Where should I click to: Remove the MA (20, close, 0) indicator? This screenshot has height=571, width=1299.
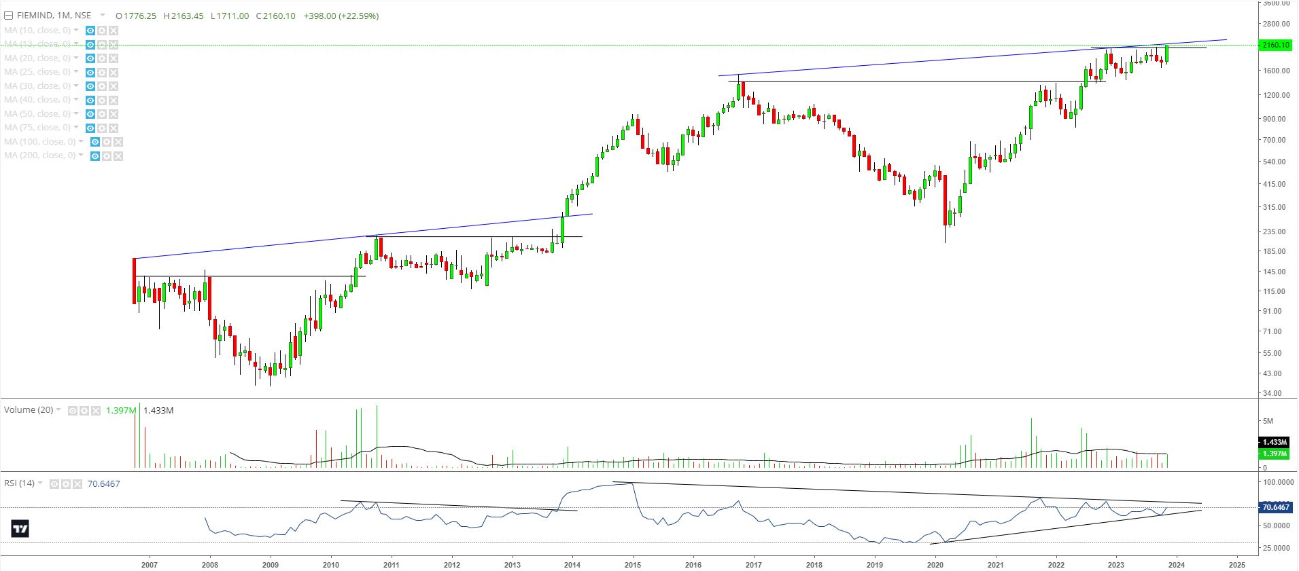click(x=114, y=58)
